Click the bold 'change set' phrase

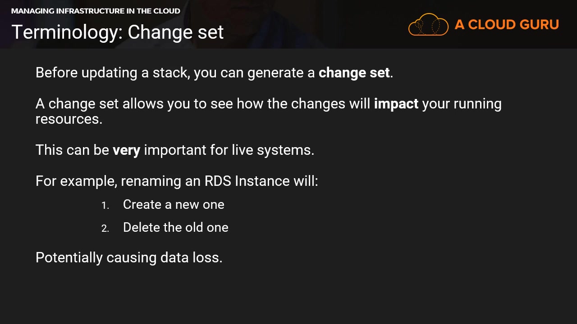(x=354, y=72)
